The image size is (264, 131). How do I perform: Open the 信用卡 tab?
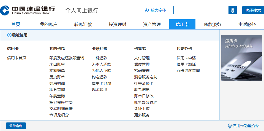[x=182, y=24]
